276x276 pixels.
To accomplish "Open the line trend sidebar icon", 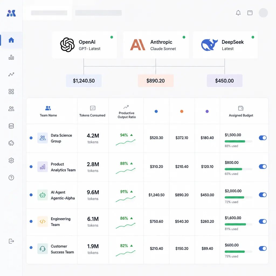I will point(11,74).
